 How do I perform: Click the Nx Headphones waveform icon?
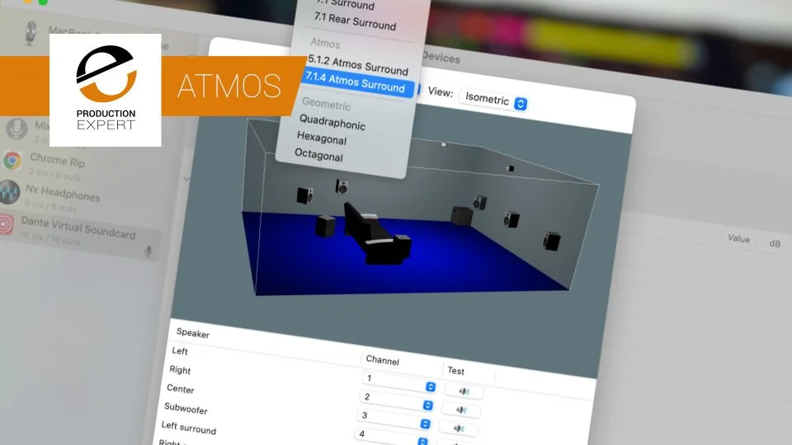10,192
